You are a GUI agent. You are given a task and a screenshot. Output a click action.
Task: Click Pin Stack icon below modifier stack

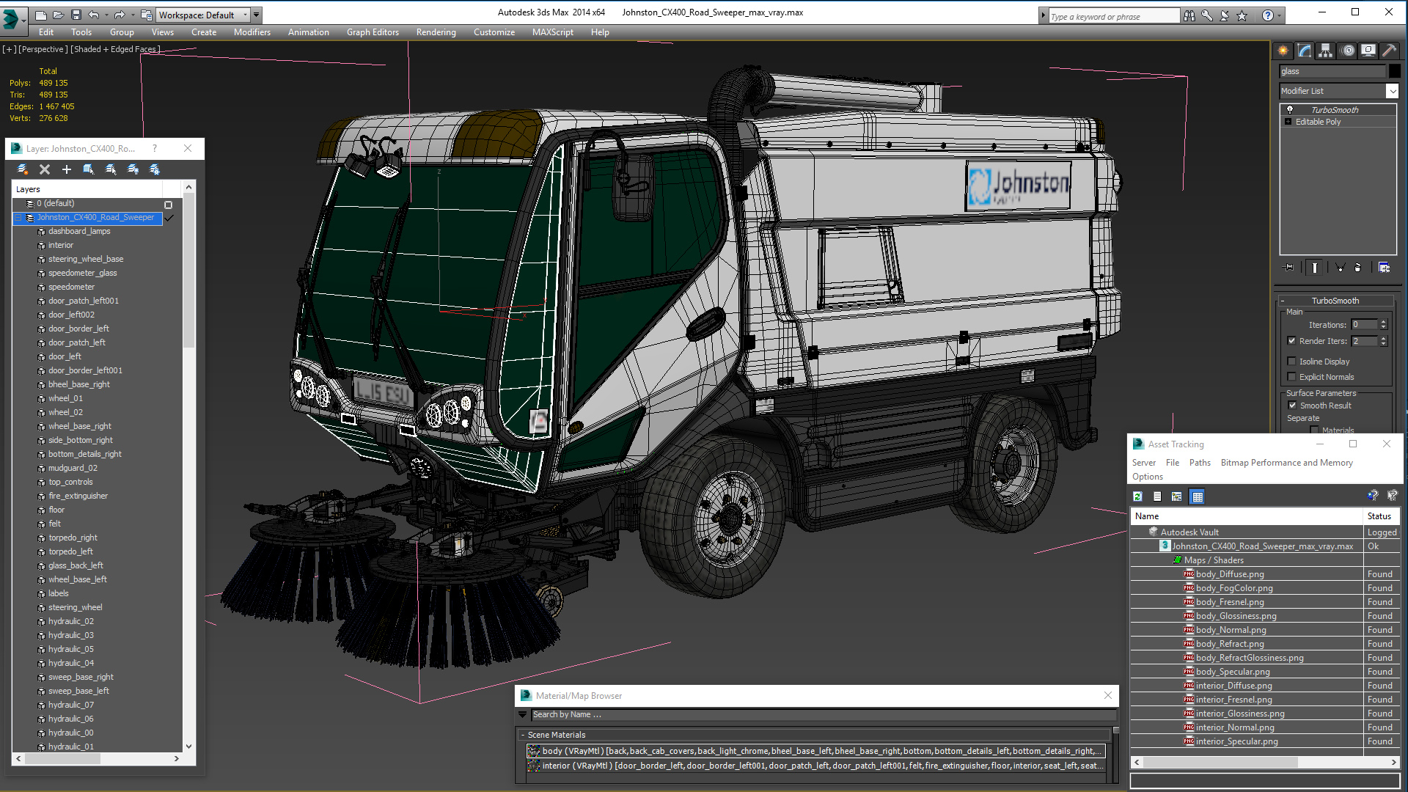[x=1288, y=268]
